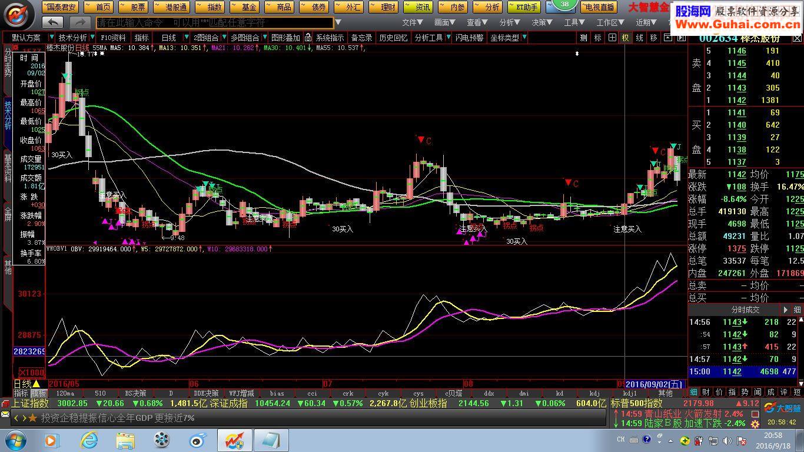Open Windows Start menu
Screen dimensions: 804x452
pyautogui.click(x=16, y=440)
